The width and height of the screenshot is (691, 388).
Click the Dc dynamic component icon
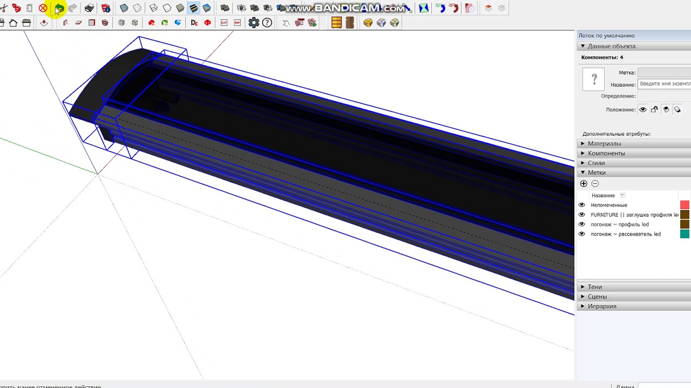tap(194, 23)
